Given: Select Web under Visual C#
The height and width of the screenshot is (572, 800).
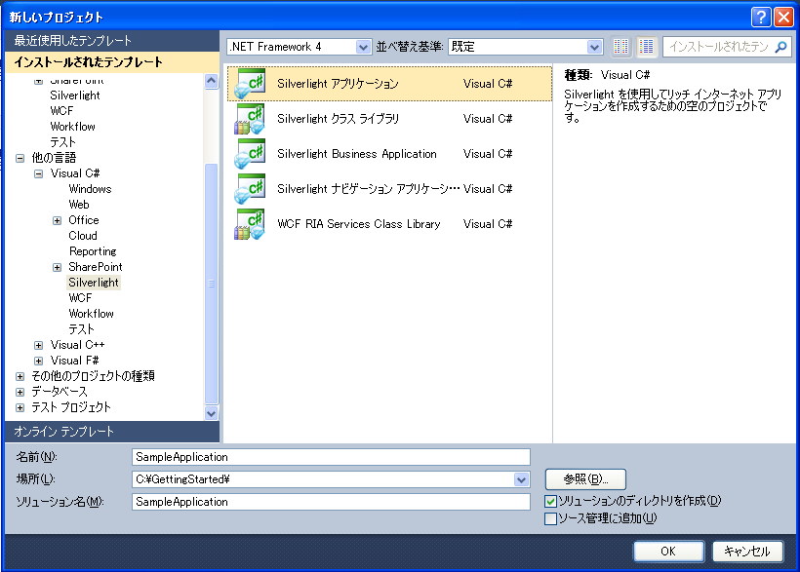Looking at the screenshot, I should [x=79, y=205].
